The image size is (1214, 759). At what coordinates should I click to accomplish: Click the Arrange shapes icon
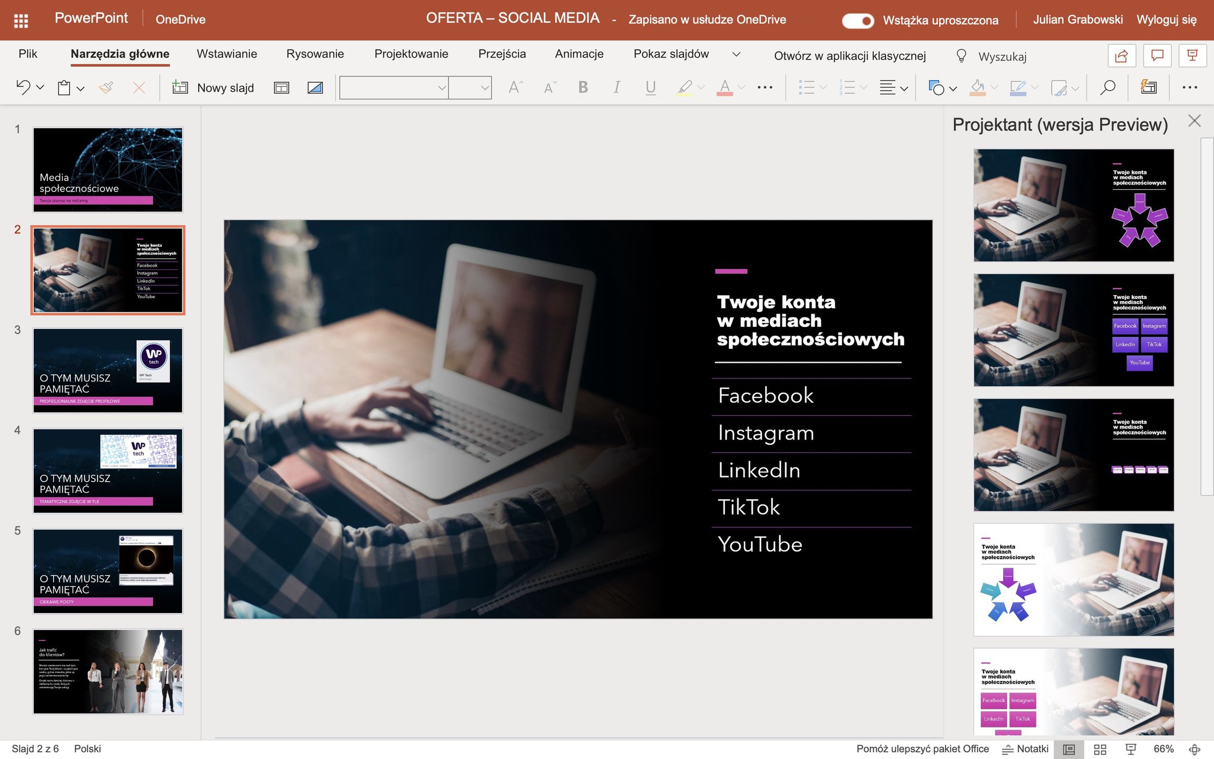click(1059, 87)
